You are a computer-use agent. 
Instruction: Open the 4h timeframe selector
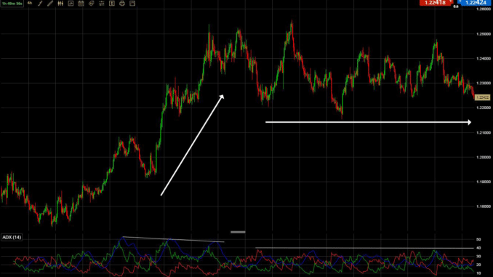click(30, 3)
